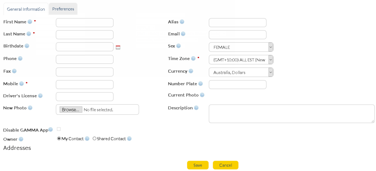Select the My Contact radio button

[x=59, y=138]
